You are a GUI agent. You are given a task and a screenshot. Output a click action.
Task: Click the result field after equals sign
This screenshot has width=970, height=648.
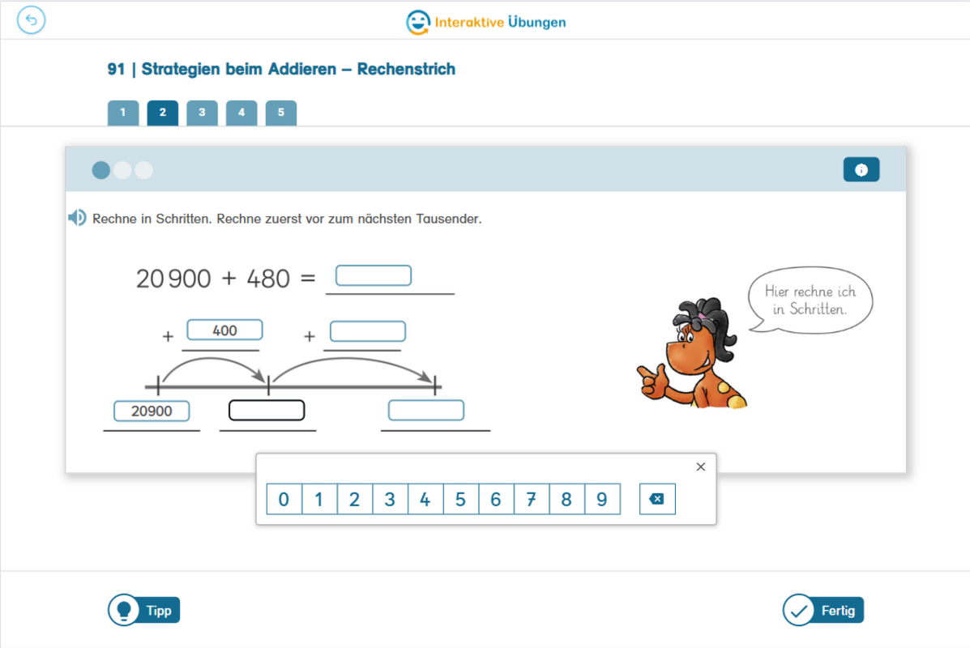374,275
